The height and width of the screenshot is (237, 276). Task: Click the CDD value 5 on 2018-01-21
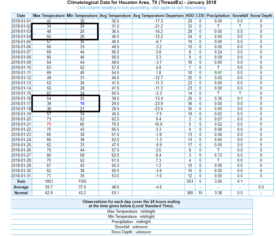click(200, 124)
